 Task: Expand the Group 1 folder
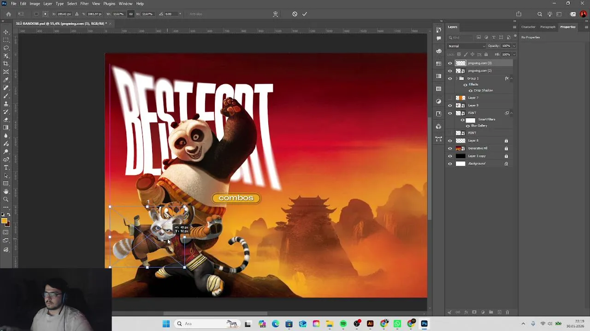coord(457,79)
